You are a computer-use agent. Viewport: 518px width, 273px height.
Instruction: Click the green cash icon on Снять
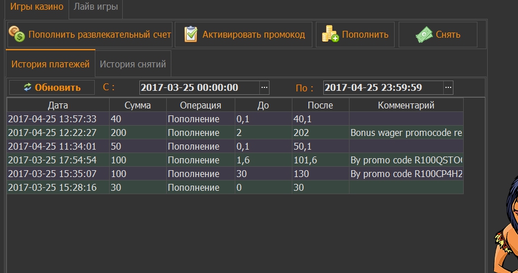[x=424, y=35]
